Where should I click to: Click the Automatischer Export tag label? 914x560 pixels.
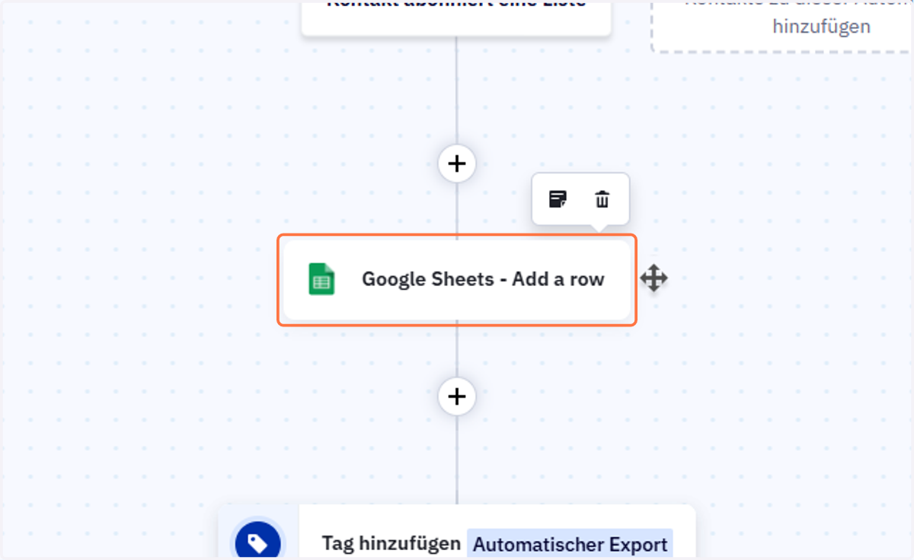pos(570,545)
